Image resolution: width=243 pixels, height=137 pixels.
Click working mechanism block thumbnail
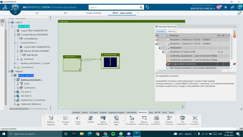110,62
